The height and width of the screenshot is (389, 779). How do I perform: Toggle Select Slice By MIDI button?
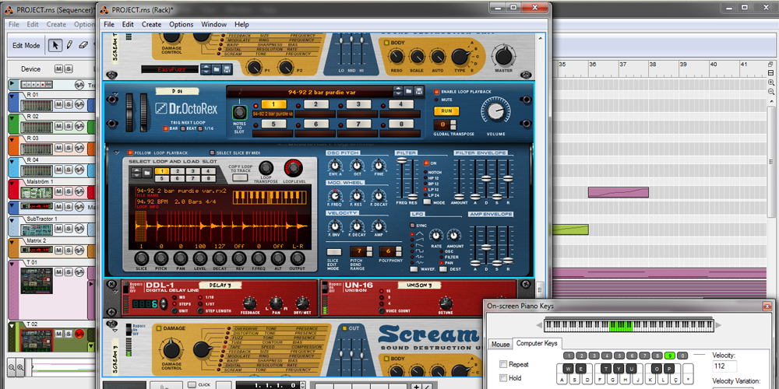[x=212, y=152]
